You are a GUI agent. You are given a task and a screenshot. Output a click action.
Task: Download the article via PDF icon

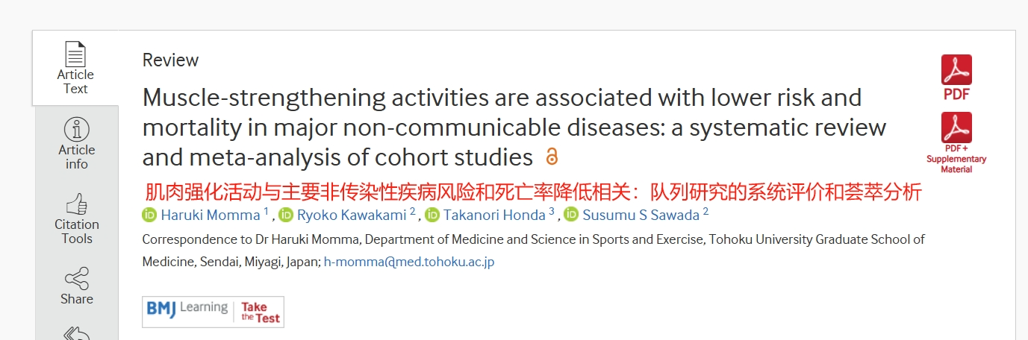pyautogui.click(x=956, y=78)
